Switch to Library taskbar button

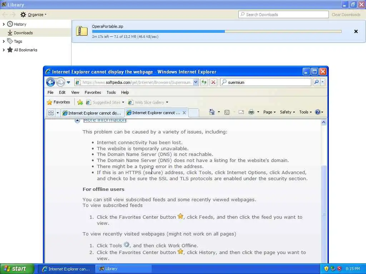tap(124, 269)
